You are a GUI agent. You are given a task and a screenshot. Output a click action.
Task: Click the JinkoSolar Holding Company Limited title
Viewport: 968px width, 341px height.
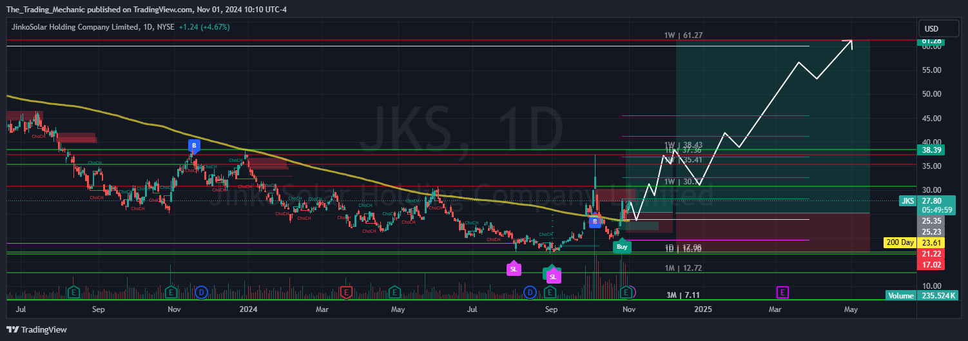(75, 27)
